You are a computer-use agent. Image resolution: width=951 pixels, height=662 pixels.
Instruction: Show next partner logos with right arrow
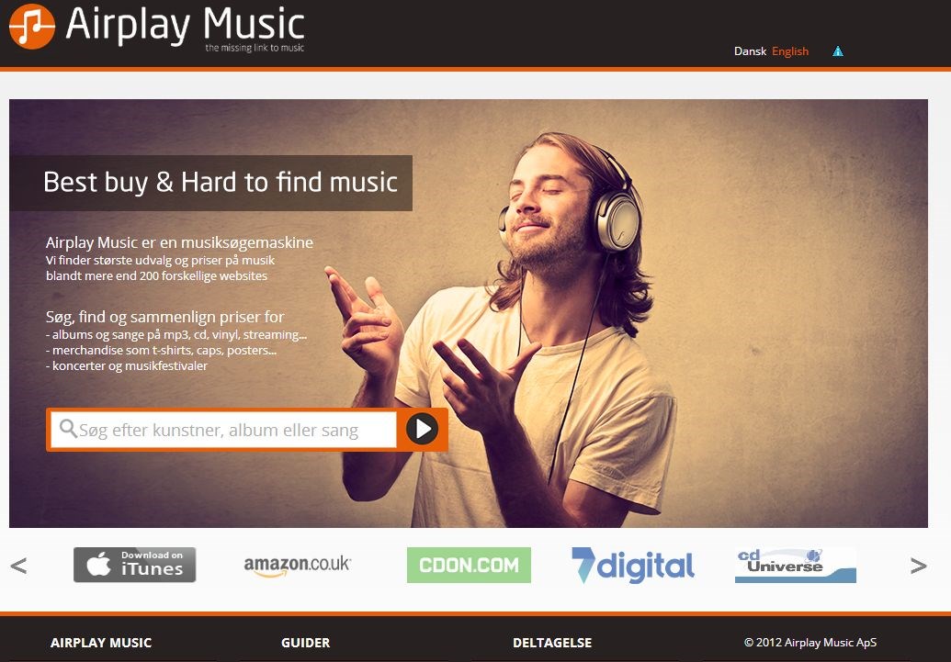[918, 566]
